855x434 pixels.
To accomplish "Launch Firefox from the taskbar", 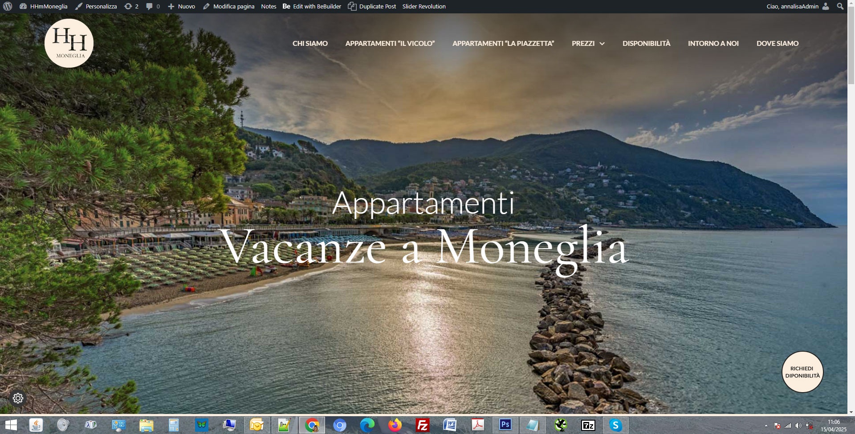I will click(x=395, y=425).
